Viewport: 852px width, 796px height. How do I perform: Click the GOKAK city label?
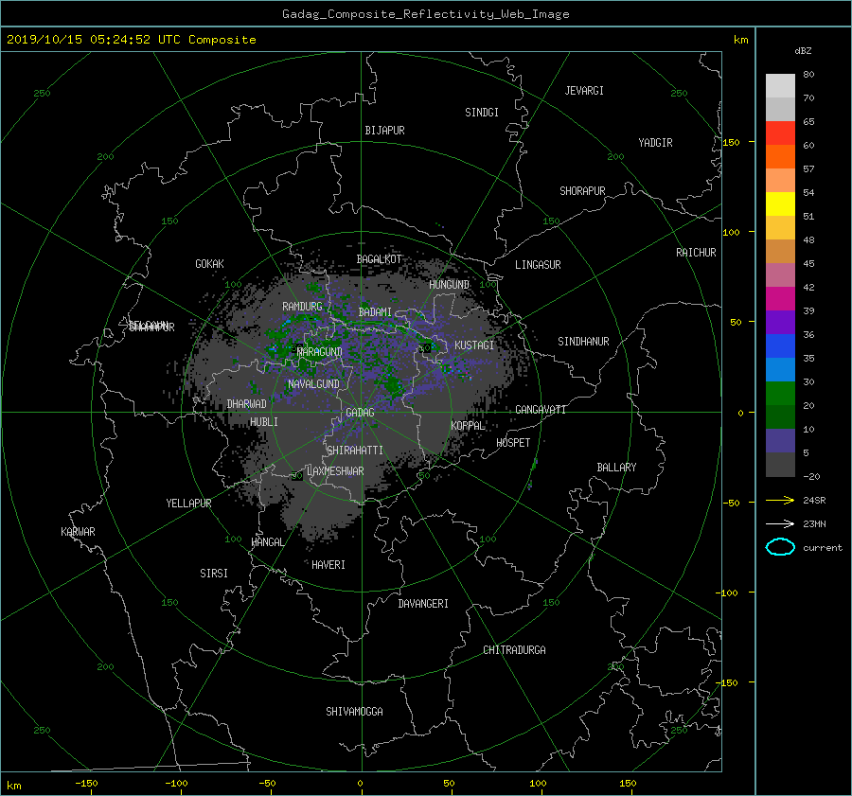(x=210, y=263)
